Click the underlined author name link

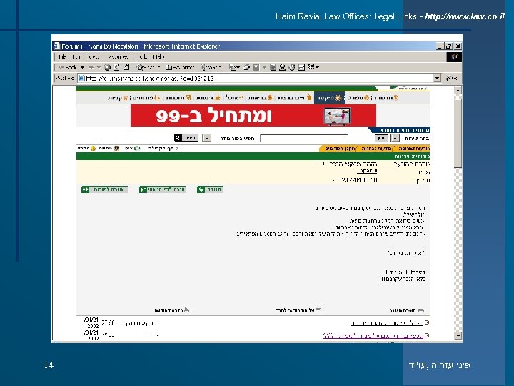click(367, 171)
